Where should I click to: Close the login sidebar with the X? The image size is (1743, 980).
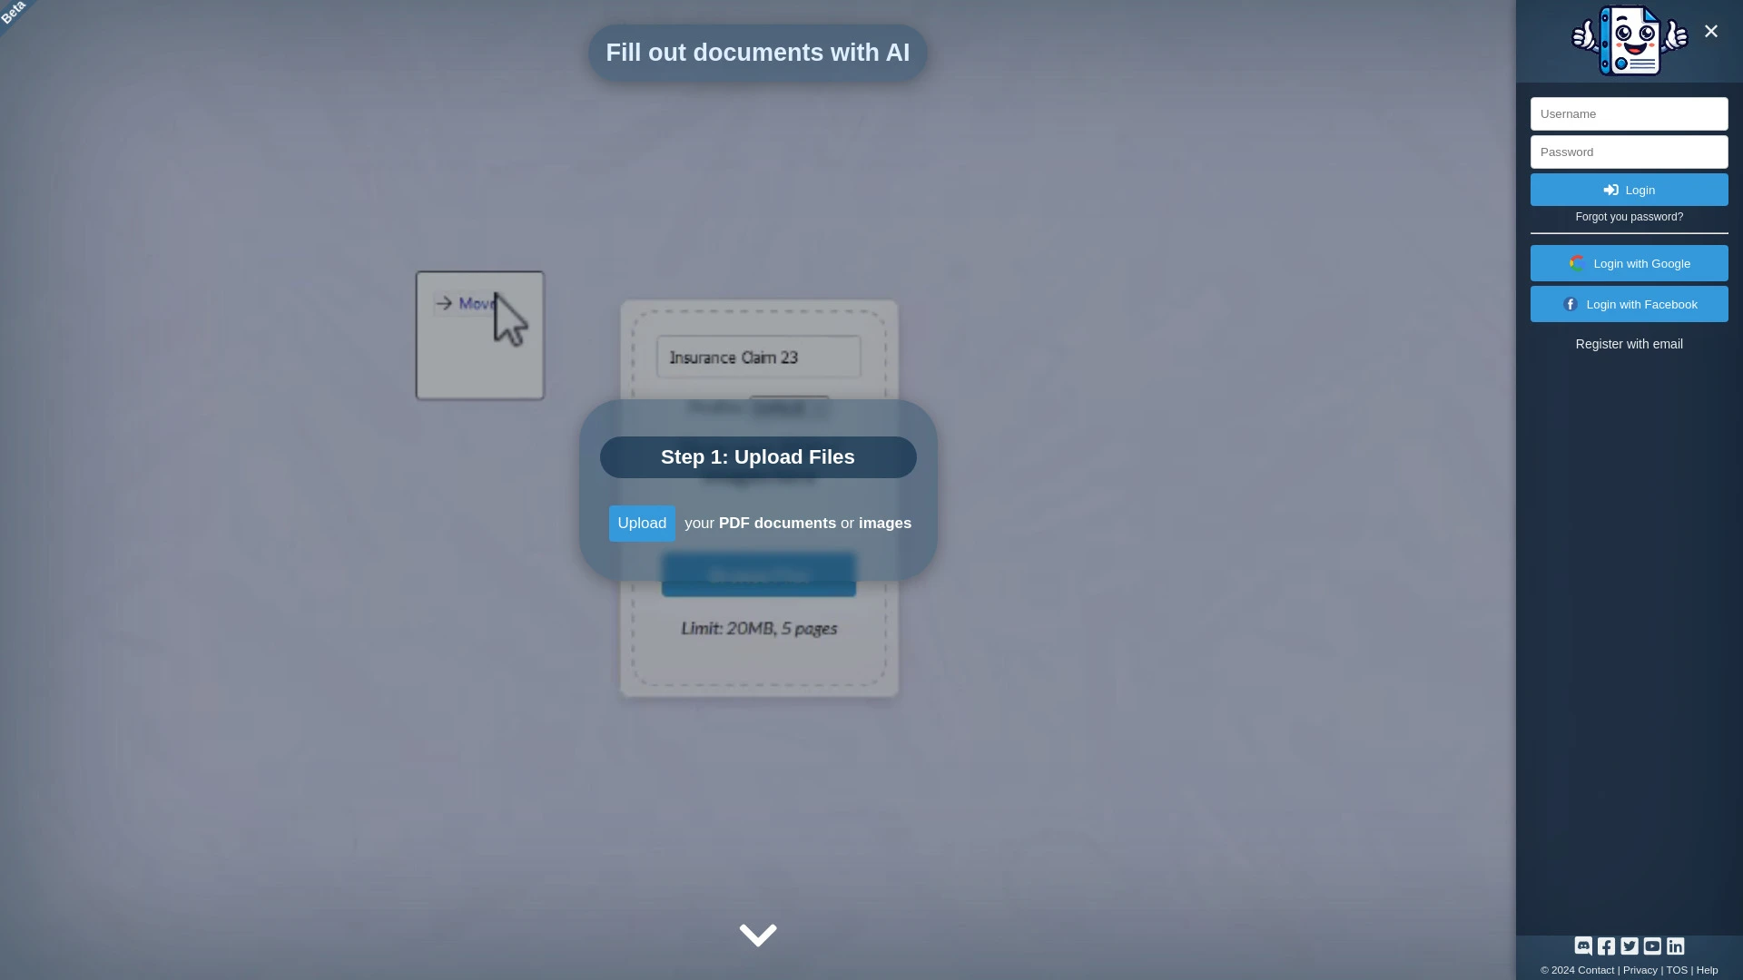(1710, 31)
